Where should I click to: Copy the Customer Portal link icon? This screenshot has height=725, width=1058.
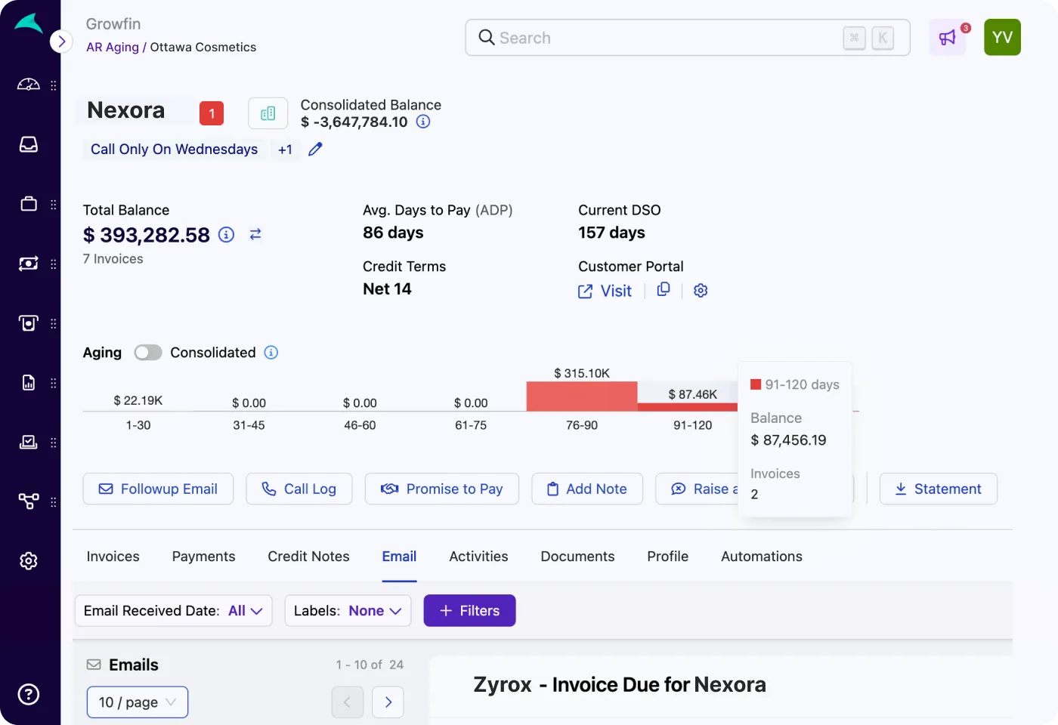(x=664, y=289)
